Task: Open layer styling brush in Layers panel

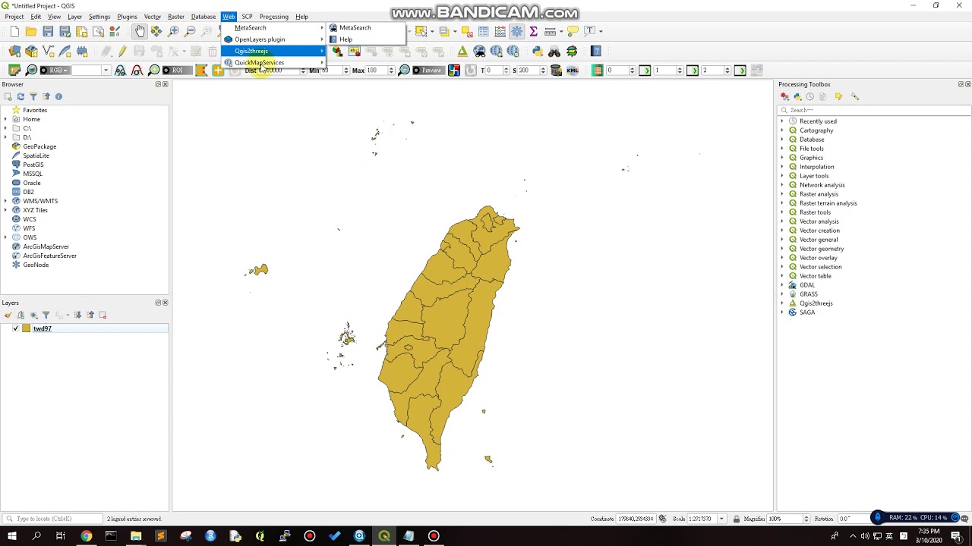Action: tap(8, 315)
